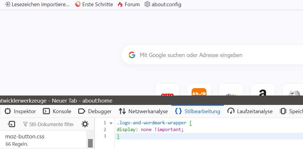The width and height of the screenshot is (303, 149).
Task: Open the Erste Schritte bookmark
Action: coord(94,4)
